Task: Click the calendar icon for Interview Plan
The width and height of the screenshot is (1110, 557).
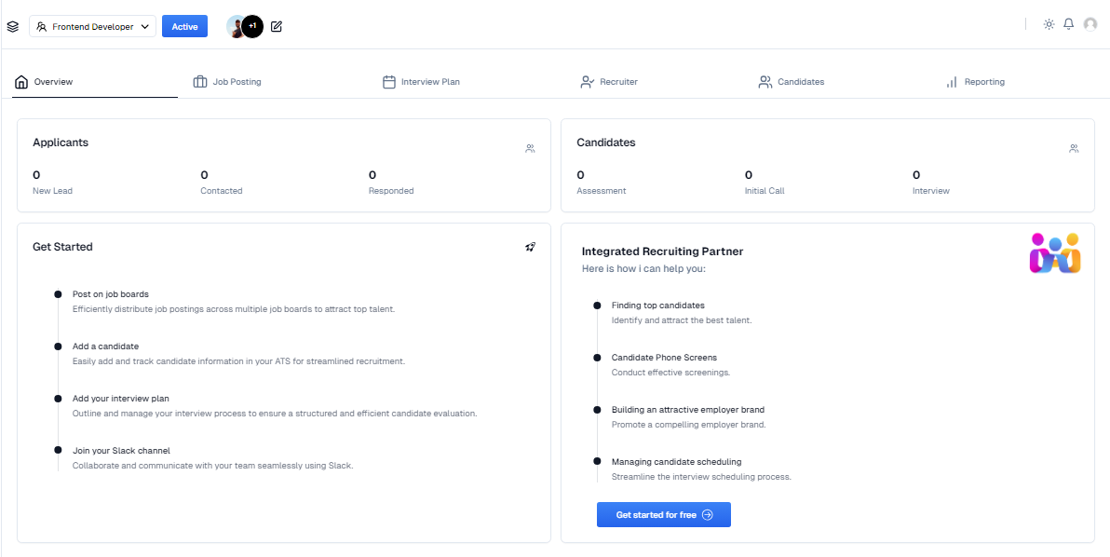Action: coord(388,82)
